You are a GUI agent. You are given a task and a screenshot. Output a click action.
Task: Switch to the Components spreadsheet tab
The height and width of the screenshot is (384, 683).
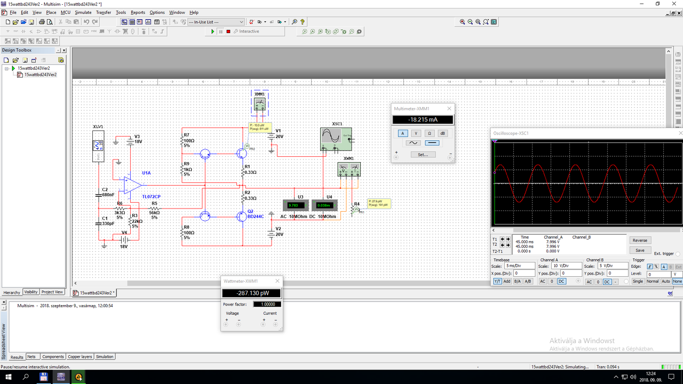coord(53,357)
